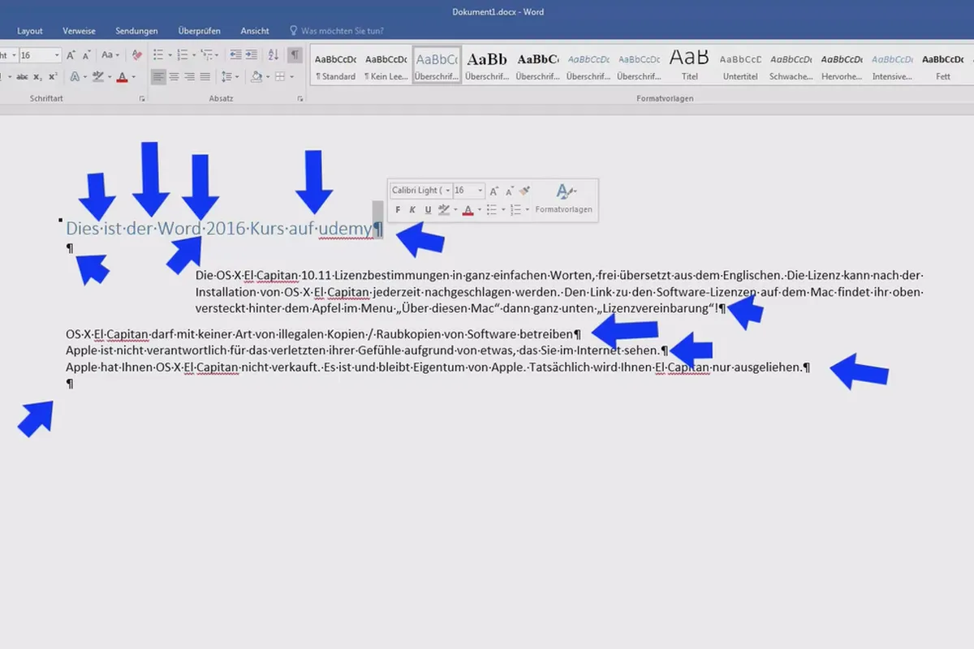
Task: Click the borders icon in Absatz group
Action: [280, 76]
